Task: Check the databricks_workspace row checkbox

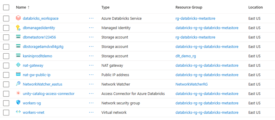Action: coord(6,18)
